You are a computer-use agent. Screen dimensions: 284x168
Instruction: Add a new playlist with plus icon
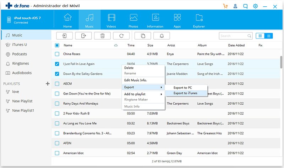[48, 83]
